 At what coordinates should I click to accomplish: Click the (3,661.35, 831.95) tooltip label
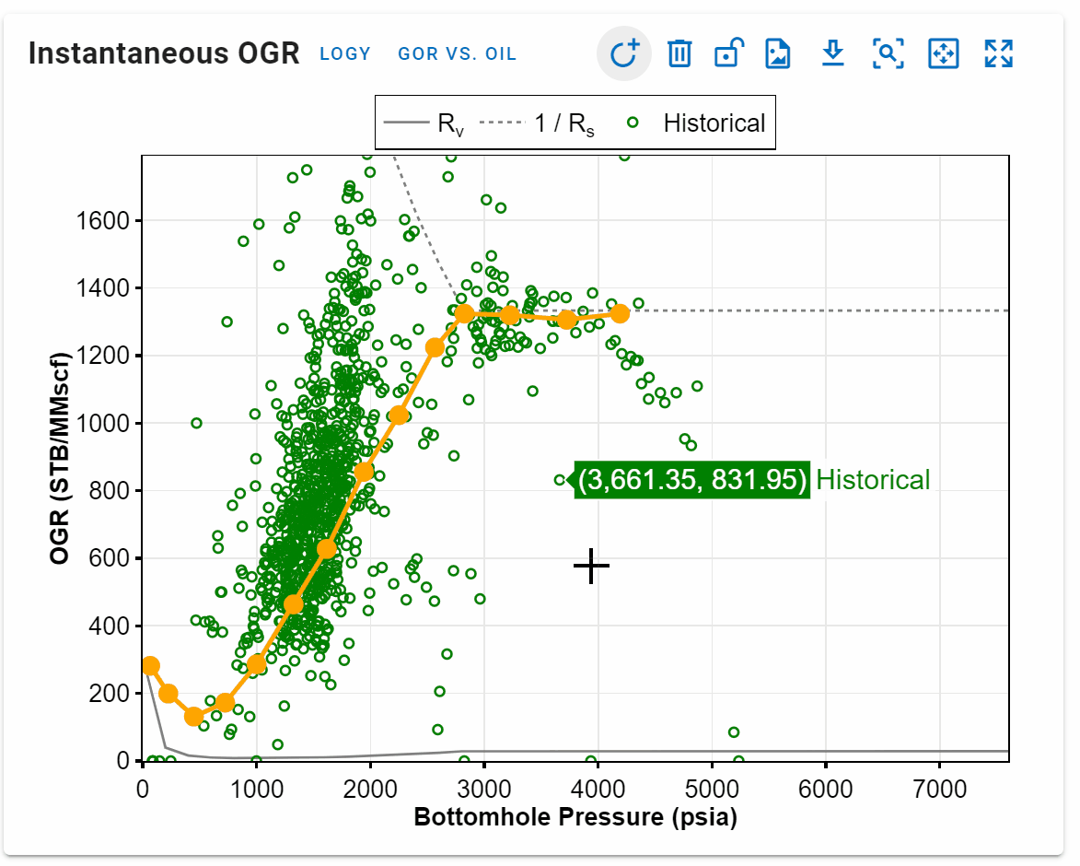692,479
